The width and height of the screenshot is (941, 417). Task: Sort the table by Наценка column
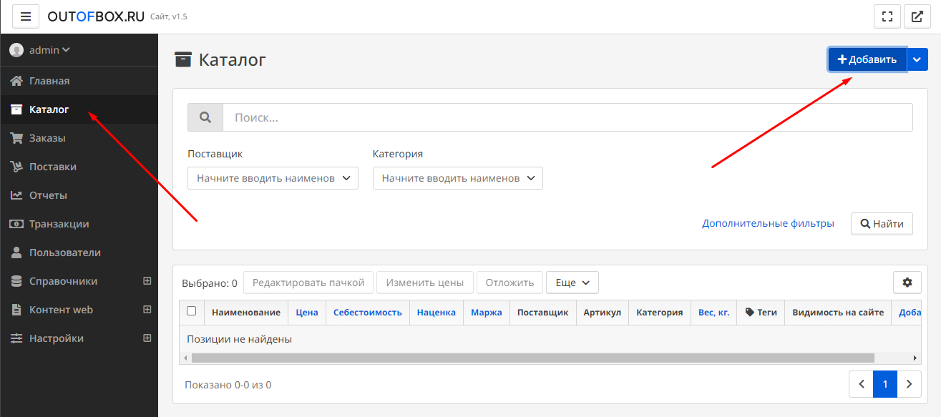[x=437, y=313]
